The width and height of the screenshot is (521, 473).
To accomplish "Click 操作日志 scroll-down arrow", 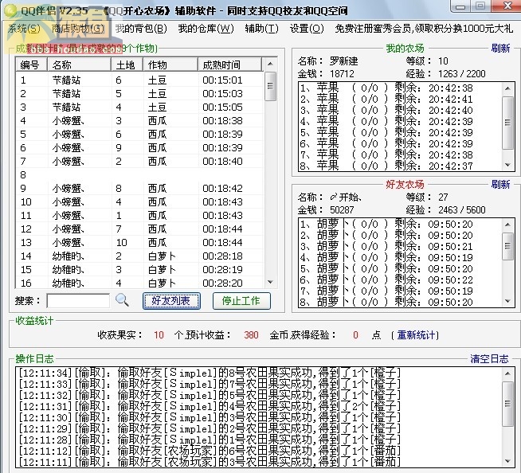I will point(507,461).
